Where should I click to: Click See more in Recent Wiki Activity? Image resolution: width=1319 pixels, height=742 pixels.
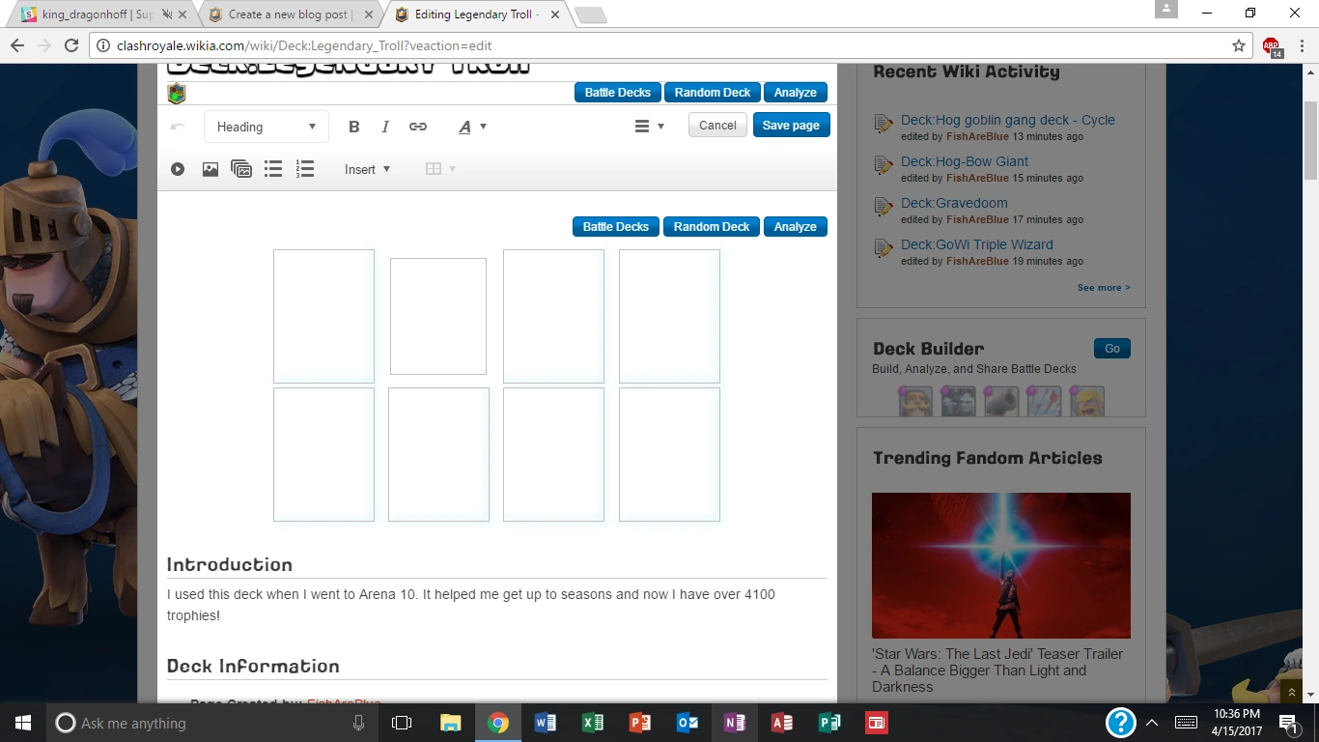point(1104,288)
